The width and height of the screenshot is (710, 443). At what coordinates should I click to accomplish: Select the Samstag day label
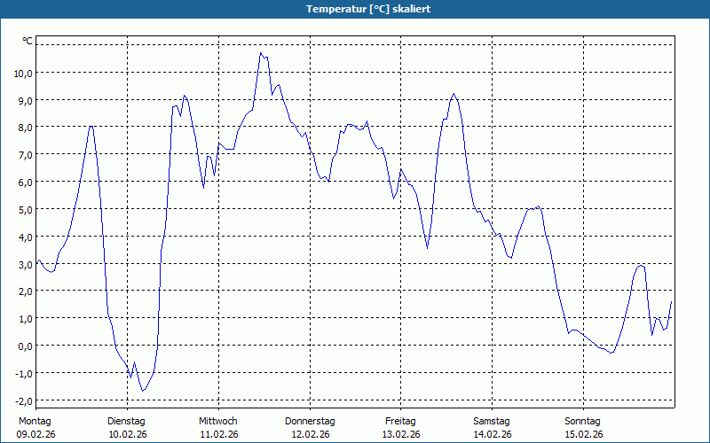[x=492, y=422]
